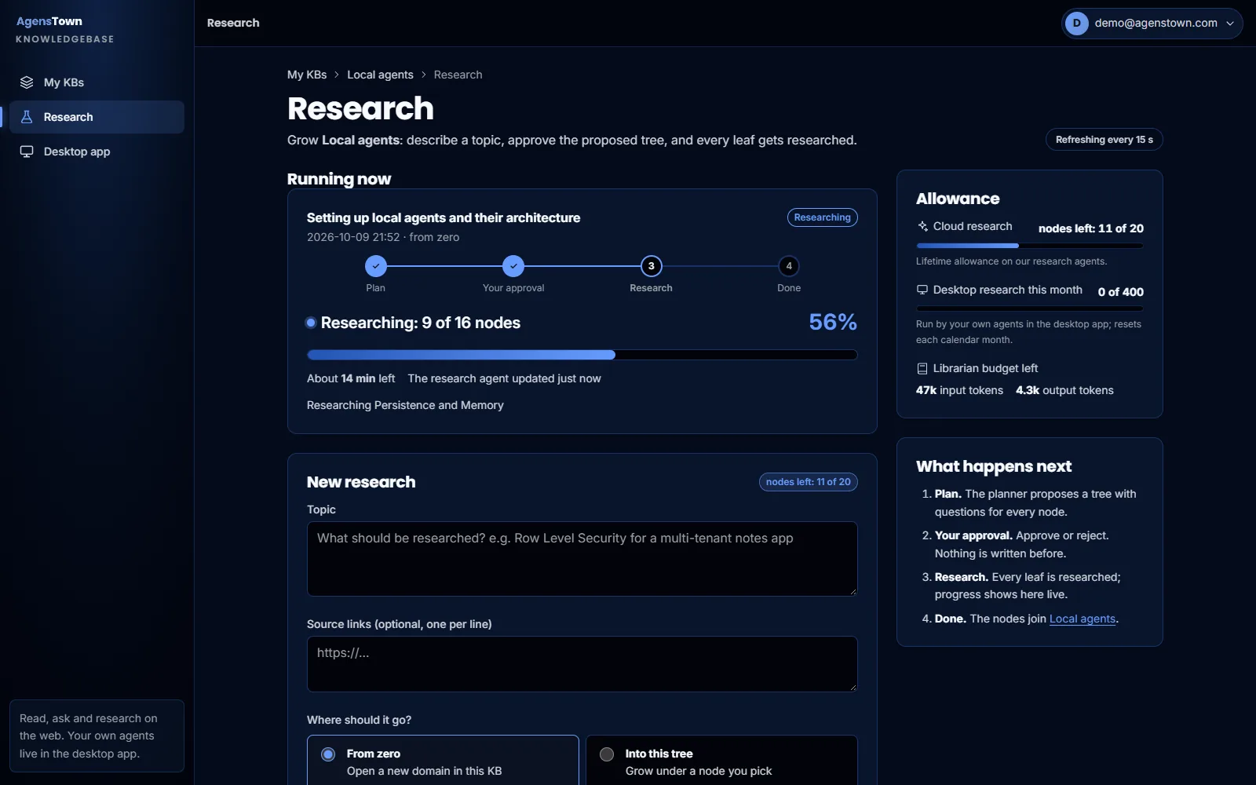This screenshot has width=1256, height=785.
Task: Click the researching progress bar
Action: [x=582, y=355]
